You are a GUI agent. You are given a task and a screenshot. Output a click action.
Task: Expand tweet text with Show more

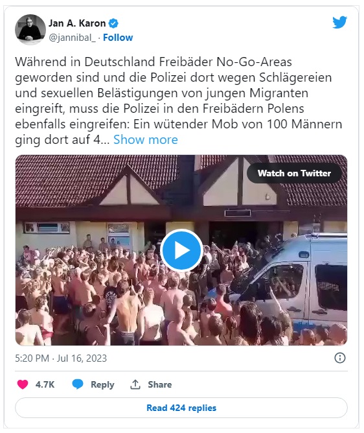pos(146,140)
